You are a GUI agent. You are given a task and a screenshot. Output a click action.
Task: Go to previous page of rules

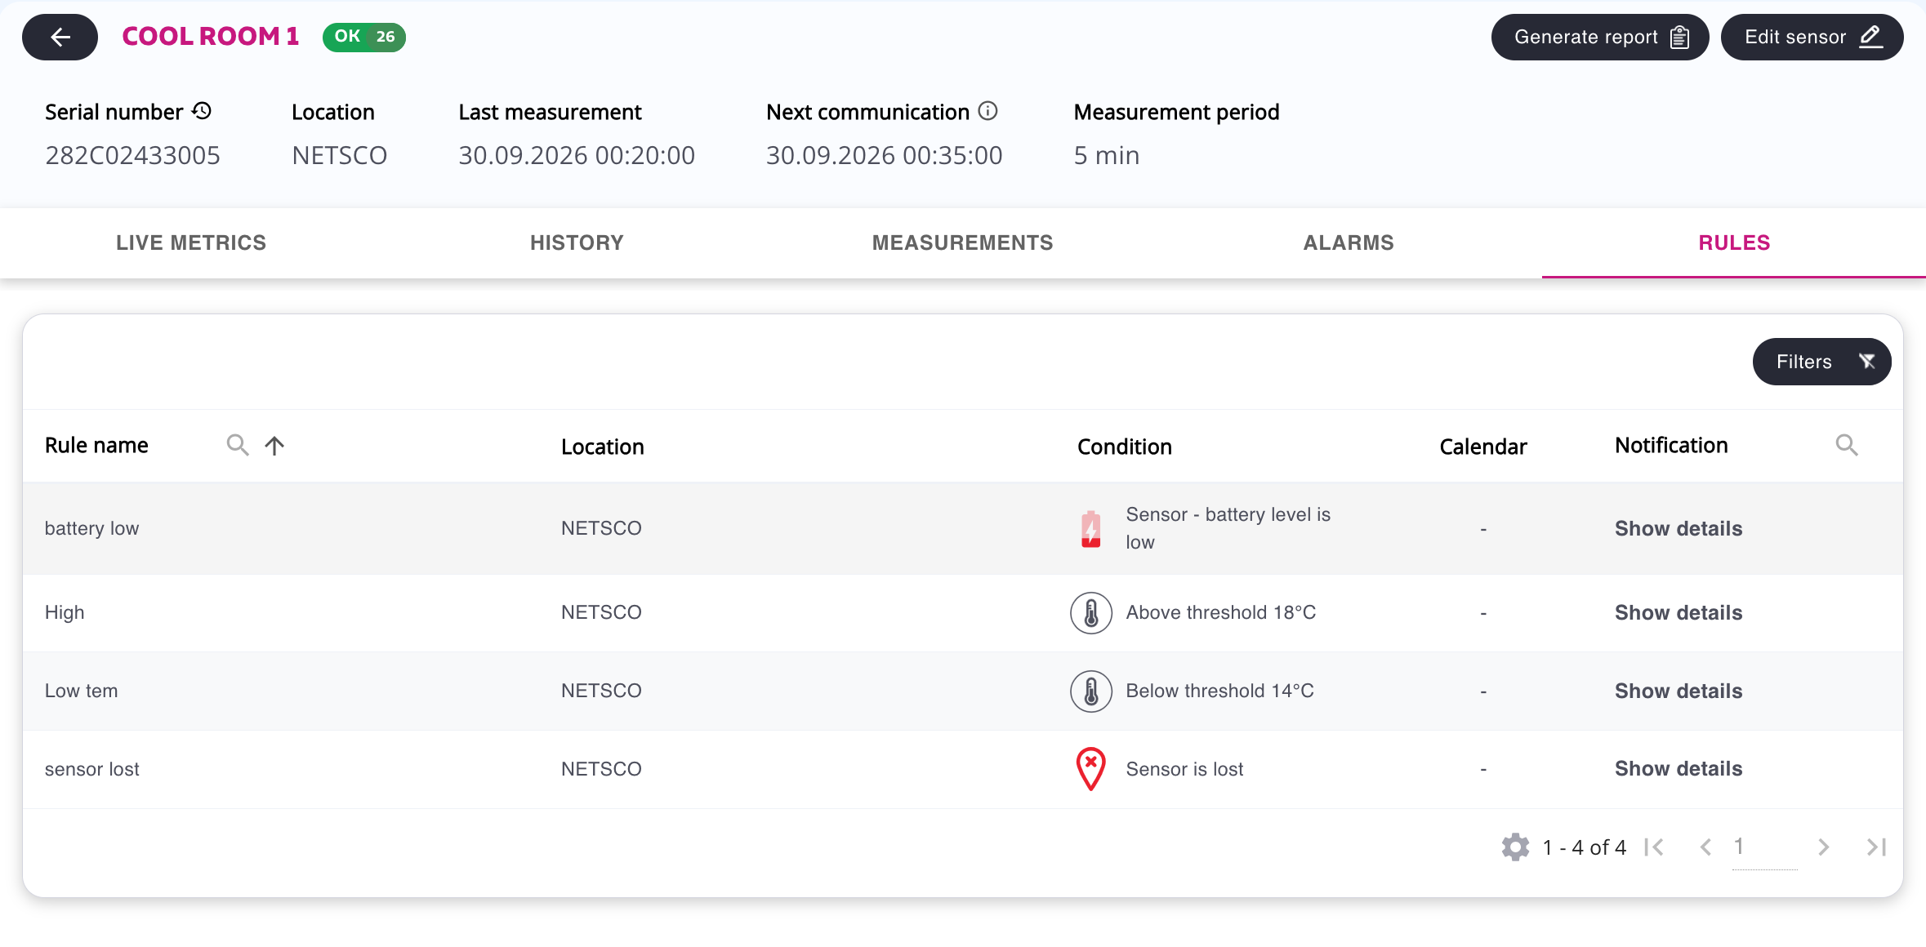pyautogui.click(x=1706, y=847)
